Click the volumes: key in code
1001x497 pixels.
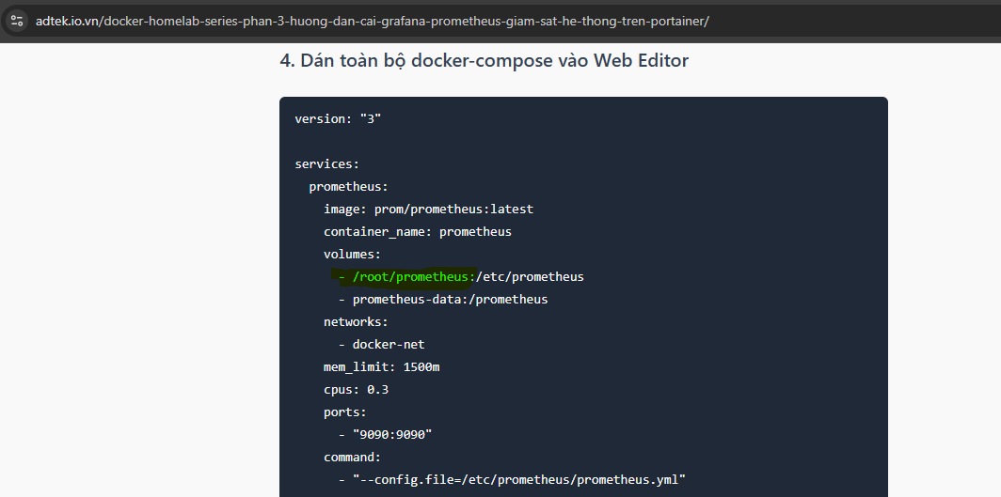coord(353,254)
